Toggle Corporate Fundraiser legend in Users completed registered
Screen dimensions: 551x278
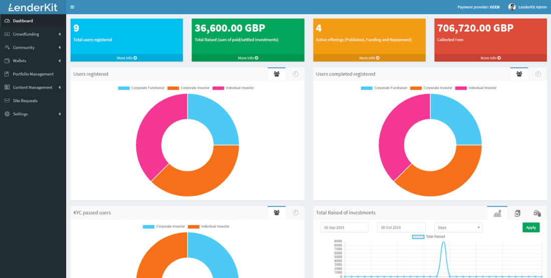384,88
